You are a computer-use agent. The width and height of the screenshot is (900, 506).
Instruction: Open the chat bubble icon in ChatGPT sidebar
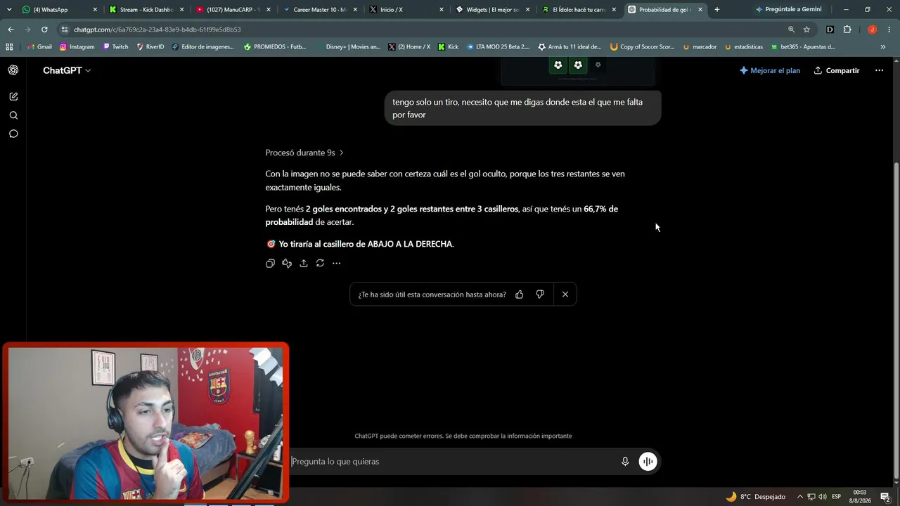[x=13, y=134]
